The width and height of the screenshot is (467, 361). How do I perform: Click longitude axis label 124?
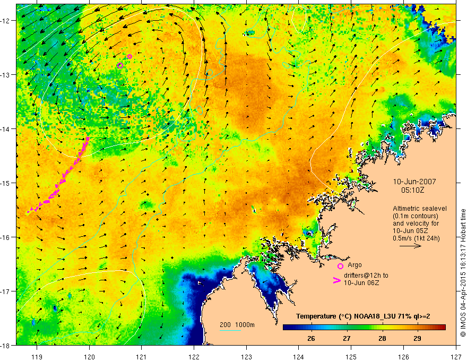tap(299, 357)
